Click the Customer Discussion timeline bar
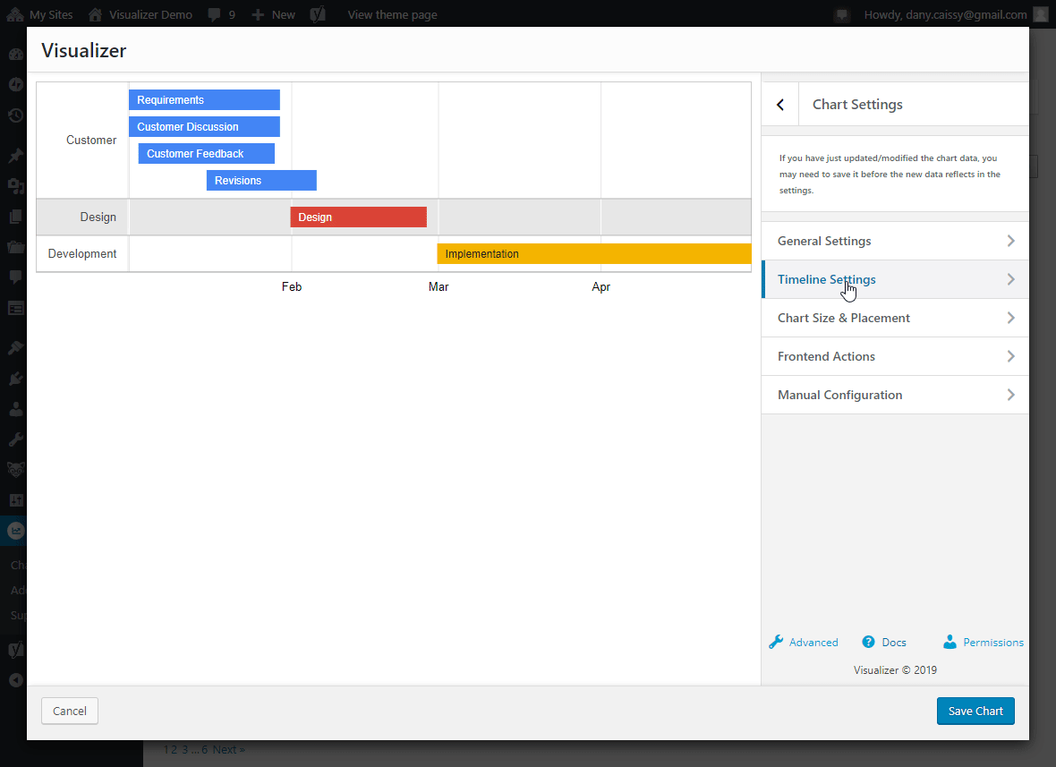 [x=205, y=126]
